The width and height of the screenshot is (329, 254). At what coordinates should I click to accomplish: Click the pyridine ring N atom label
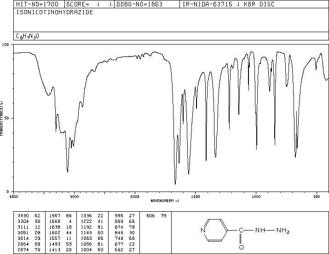[202, 230]
